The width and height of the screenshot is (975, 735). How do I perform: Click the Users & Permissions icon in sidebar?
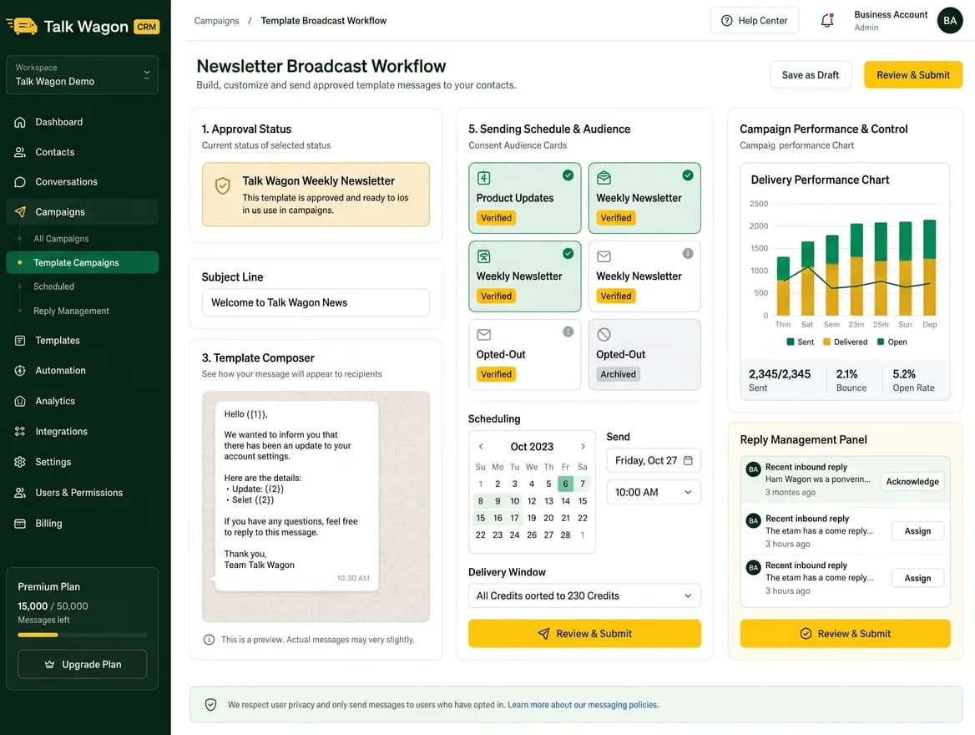[20, 492]
